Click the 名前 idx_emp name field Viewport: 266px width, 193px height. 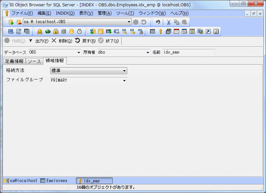click(189, 52)
